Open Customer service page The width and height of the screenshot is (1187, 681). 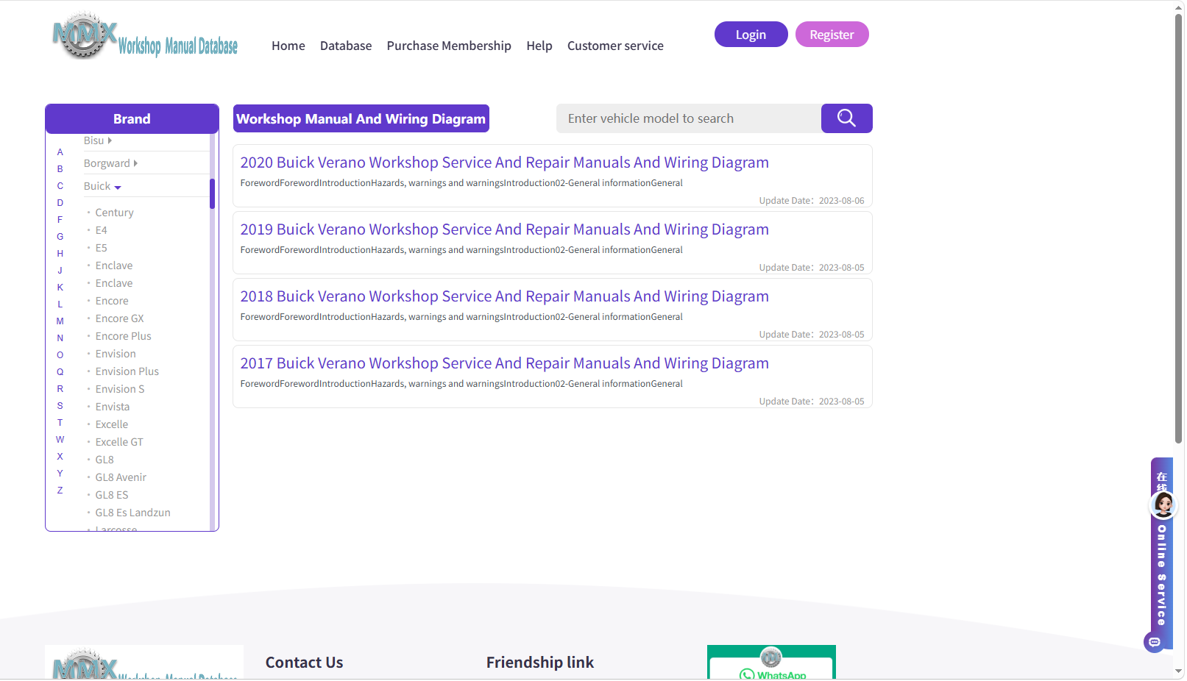click(615, 46)
